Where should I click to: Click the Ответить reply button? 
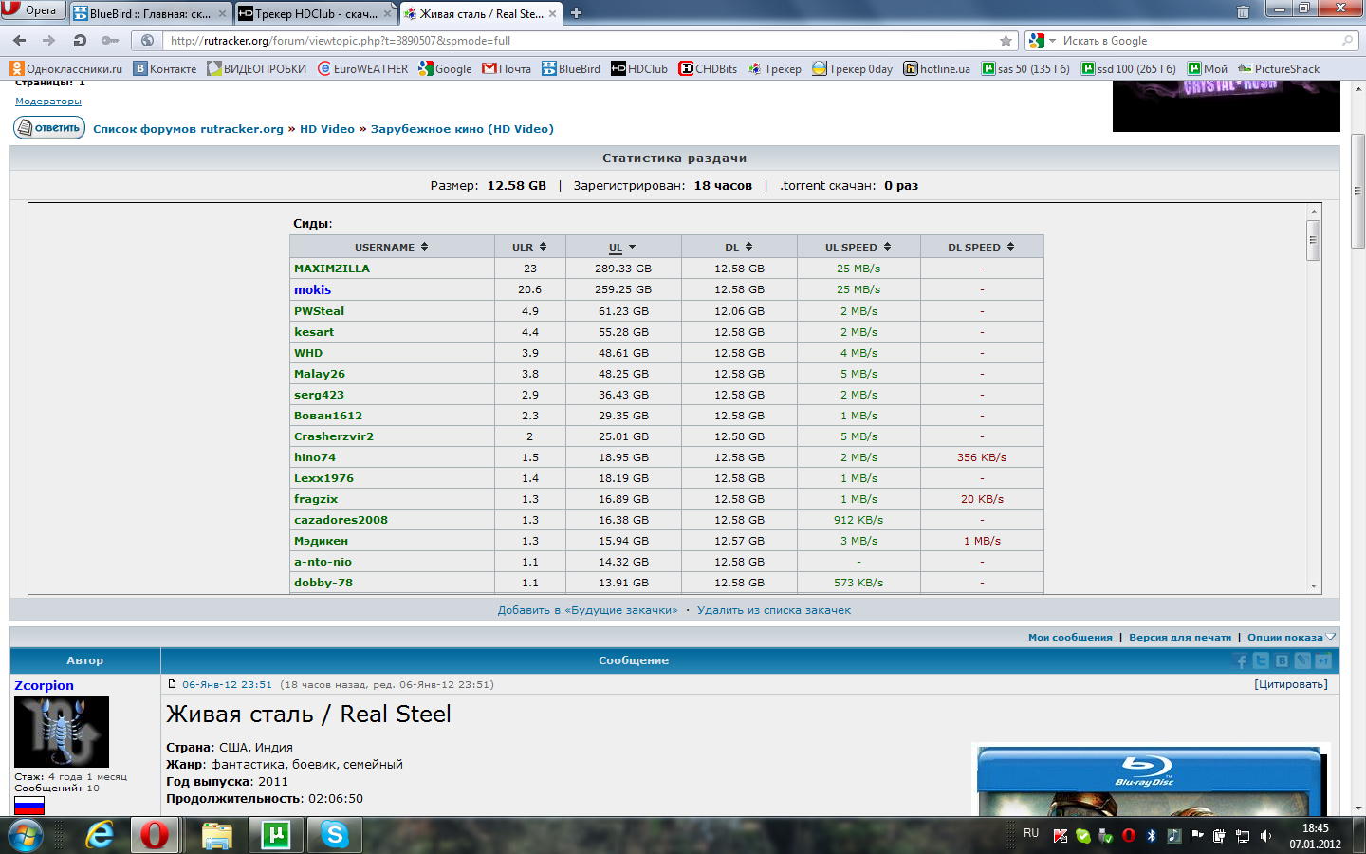click(49, 127)
